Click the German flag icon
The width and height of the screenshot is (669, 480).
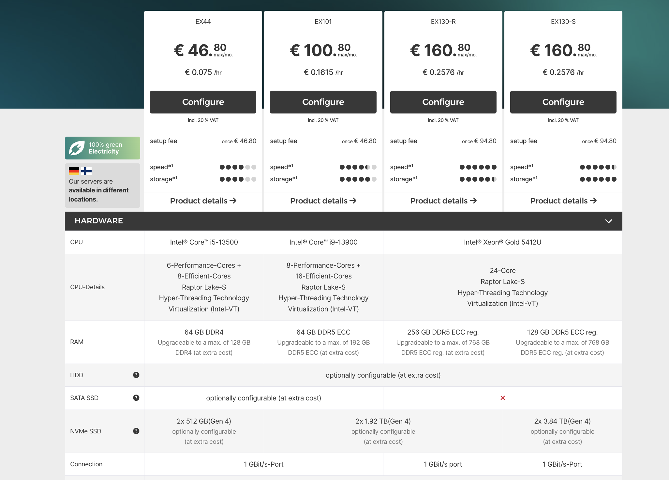(74, 171)
